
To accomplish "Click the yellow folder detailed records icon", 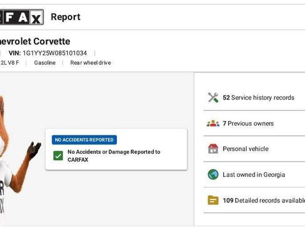I will [x=213, y=200].
